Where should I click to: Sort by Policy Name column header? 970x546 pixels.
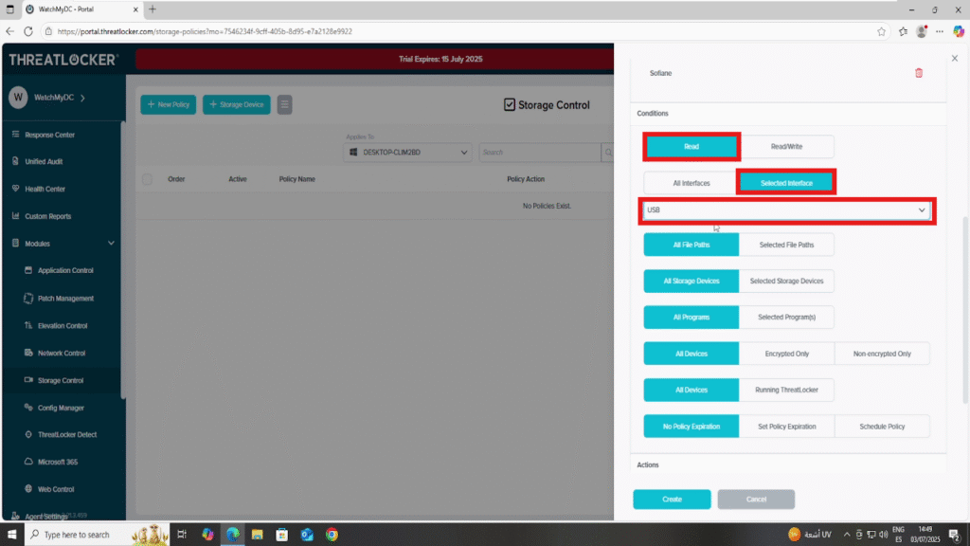(296, 179)
